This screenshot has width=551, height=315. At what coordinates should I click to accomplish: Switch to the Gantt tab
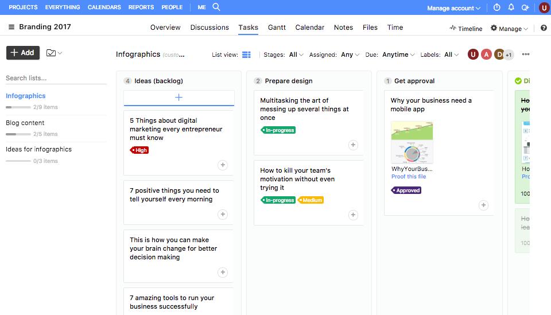(277, 28)
